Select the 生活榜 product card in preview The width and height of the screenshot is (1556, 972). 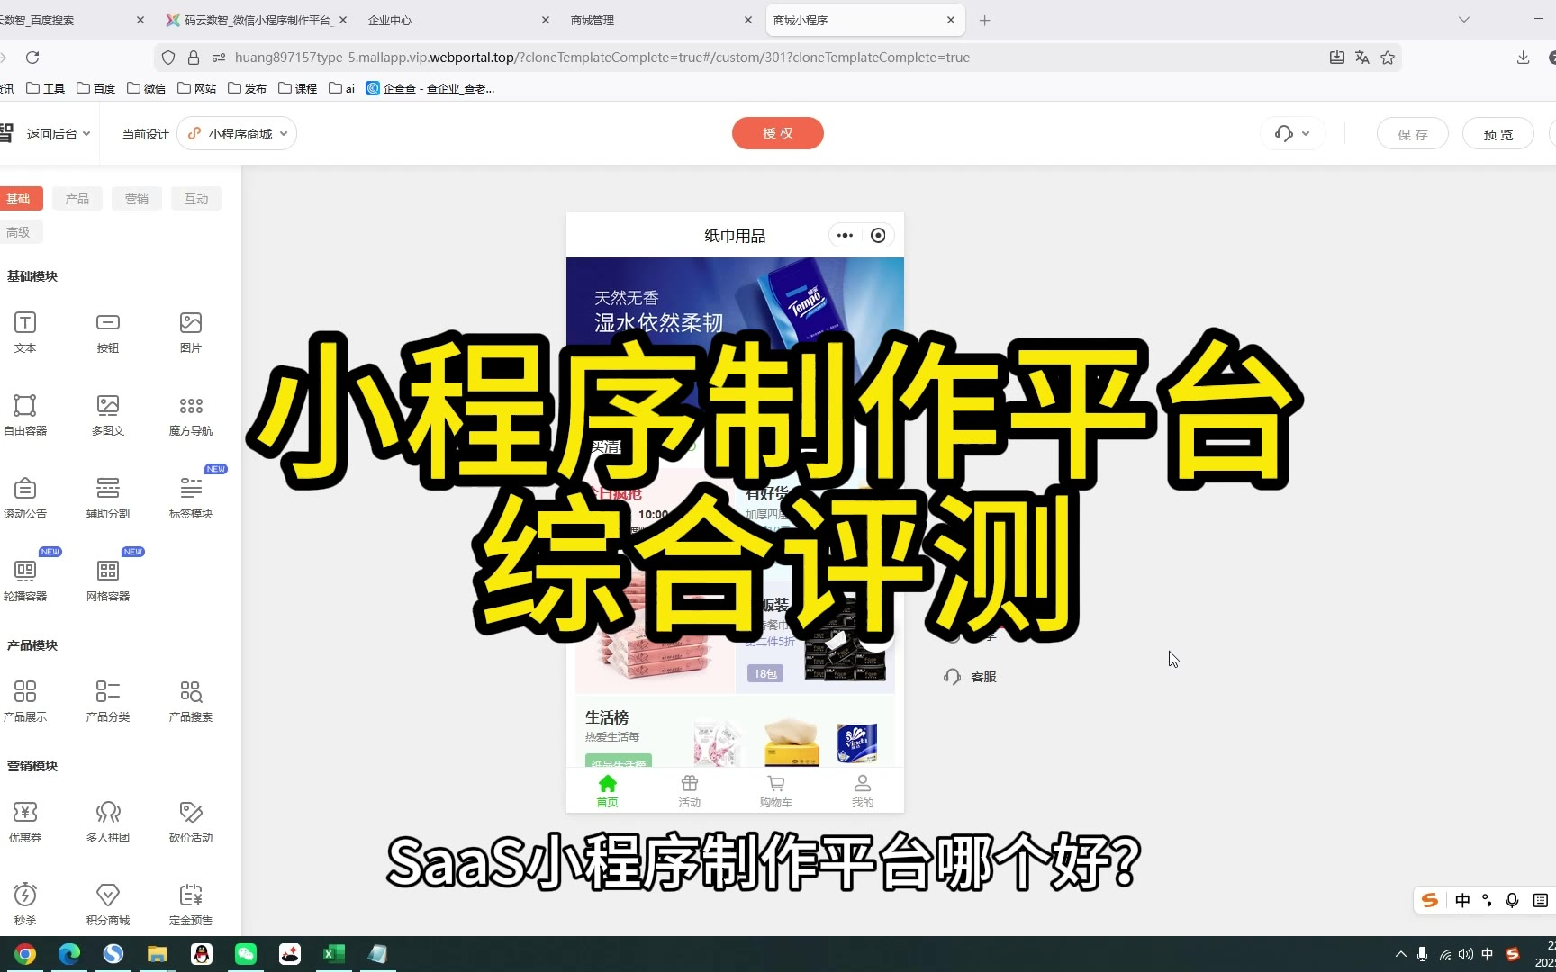click(x=735, y=733)
